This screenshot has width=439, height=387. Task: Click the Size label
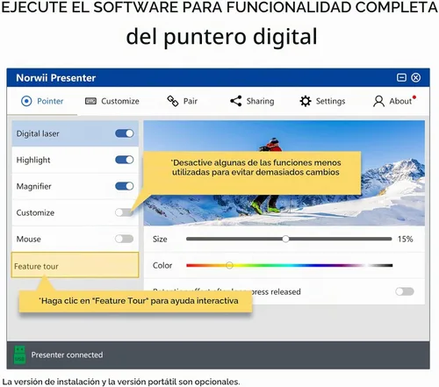[160, 239]
